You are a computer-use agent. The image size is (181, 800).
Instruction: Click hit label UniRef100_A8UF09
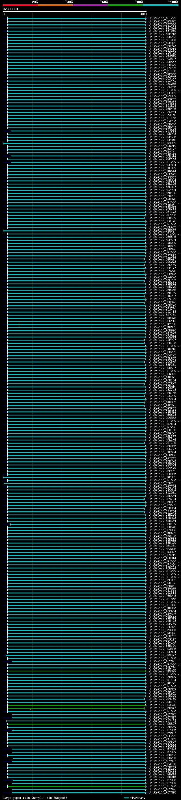pos(162,524)
